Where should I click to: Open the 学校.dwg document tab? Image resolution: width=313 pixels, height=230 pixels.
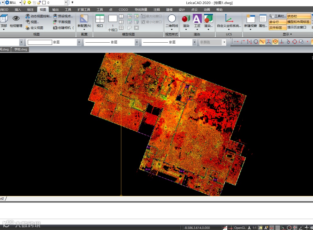[21, 50]
